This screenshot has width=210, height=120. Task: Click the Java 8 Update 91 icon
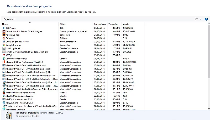[4, 48]
